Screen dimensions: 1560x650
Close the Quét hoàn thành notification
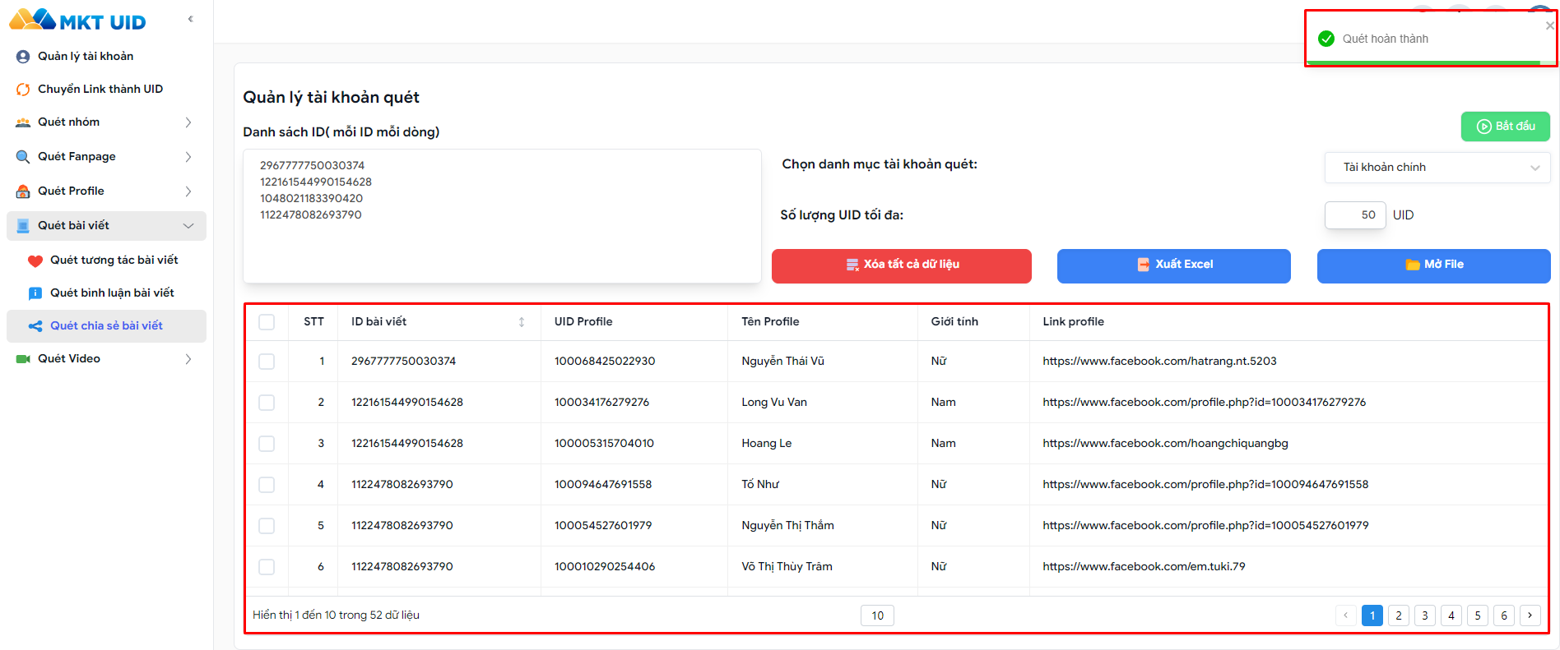[x=1550, y=25]
